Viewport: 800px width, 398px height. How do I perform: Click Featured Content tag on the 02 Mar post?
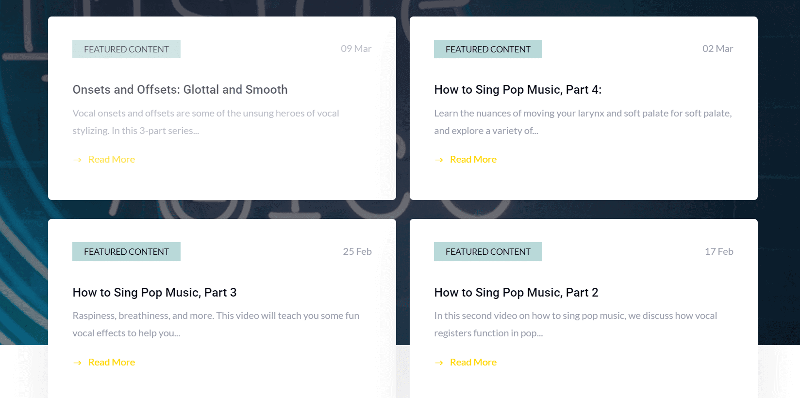(488, 49)
